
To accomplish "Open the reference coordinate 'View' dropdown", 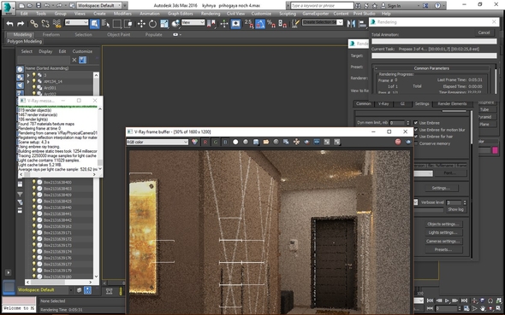I will coord(193,22).
